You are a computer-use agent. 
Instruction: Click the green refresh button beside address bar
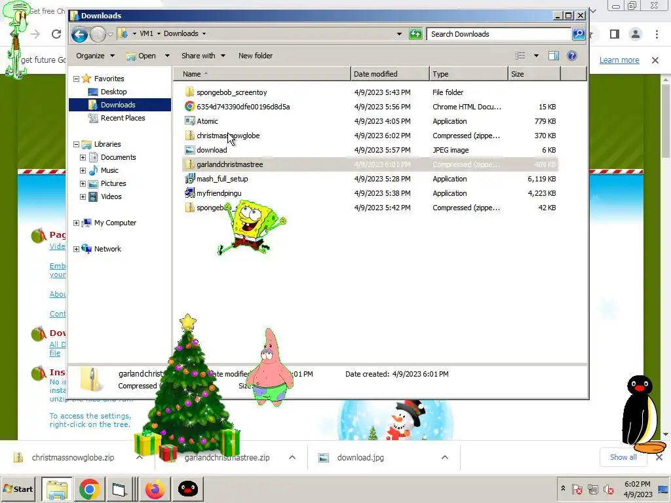pos(415,34)
